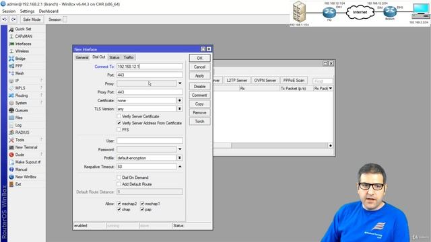
Task: Open the Wireless menu item
Action: point(22,51)
